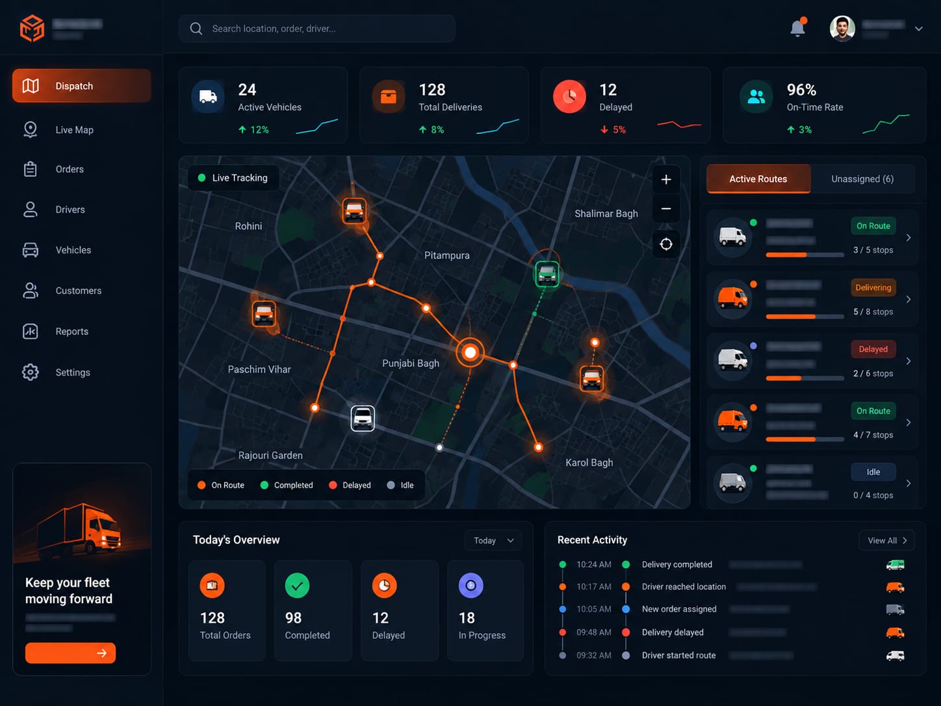Click the search location input field

pos(317,29)
